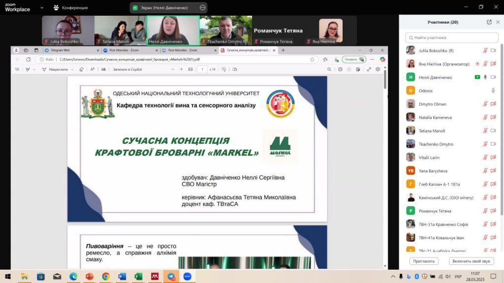Open Накреслити options dropdown arrow
The image size is (504, 283).
tap(73, 70)
